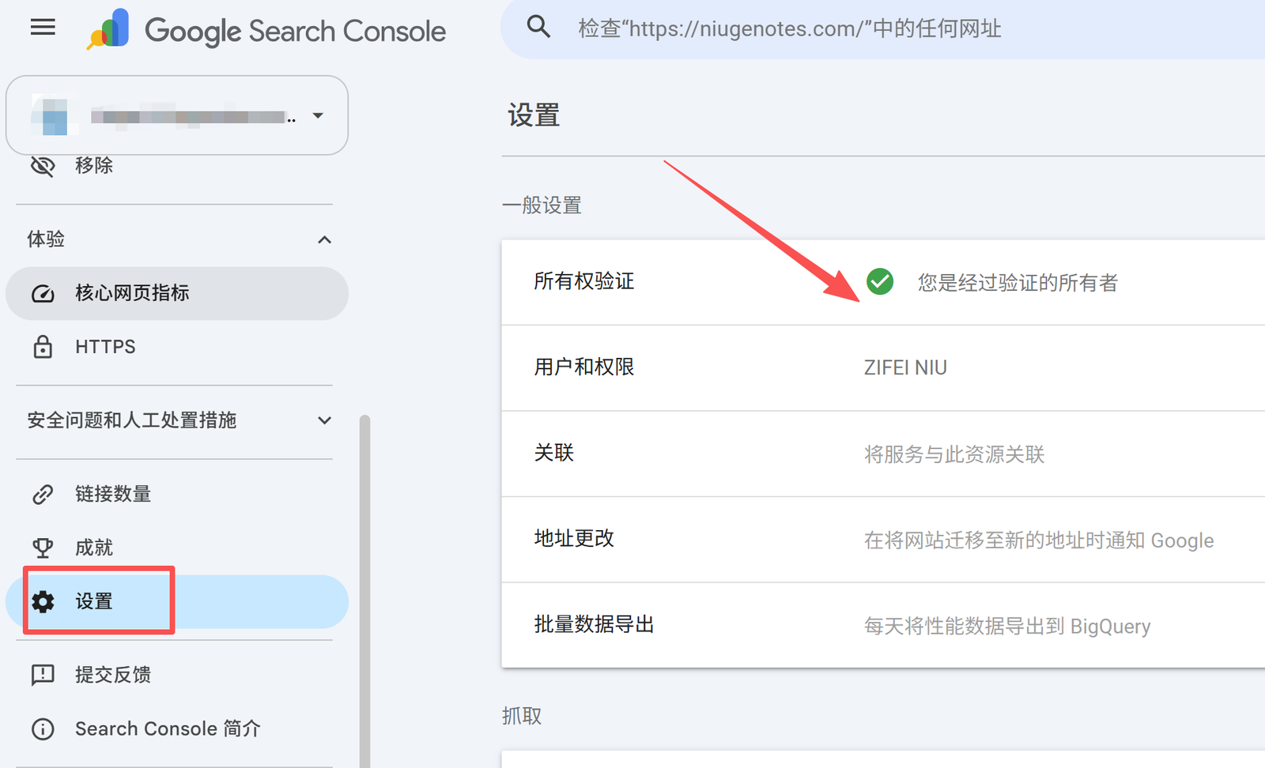Open the 所有权验证 settings row

coord(883,282)
